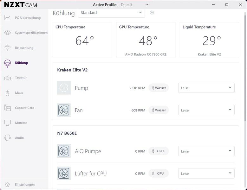Open Pump Leise mode dropdown

point(206,88)
